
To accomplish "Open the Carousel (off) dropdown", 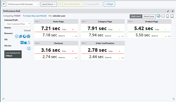I will 94,4.
